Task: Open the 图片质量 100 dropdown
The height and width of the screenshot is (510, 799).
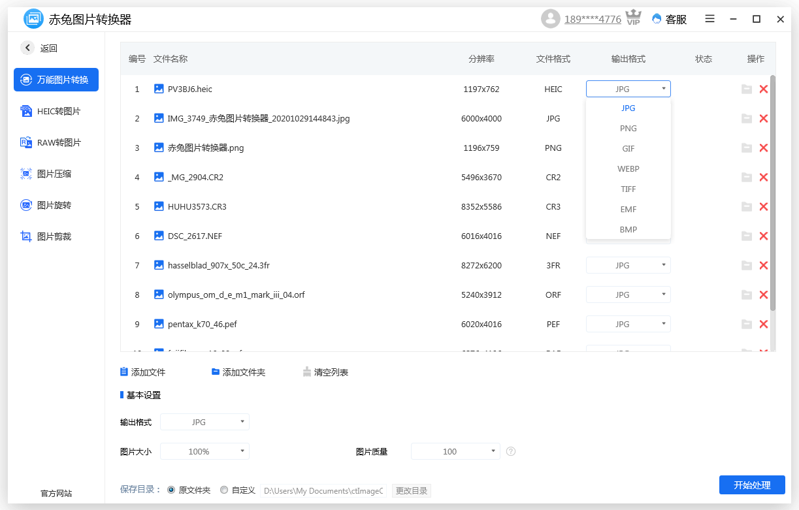Action: 455,451
